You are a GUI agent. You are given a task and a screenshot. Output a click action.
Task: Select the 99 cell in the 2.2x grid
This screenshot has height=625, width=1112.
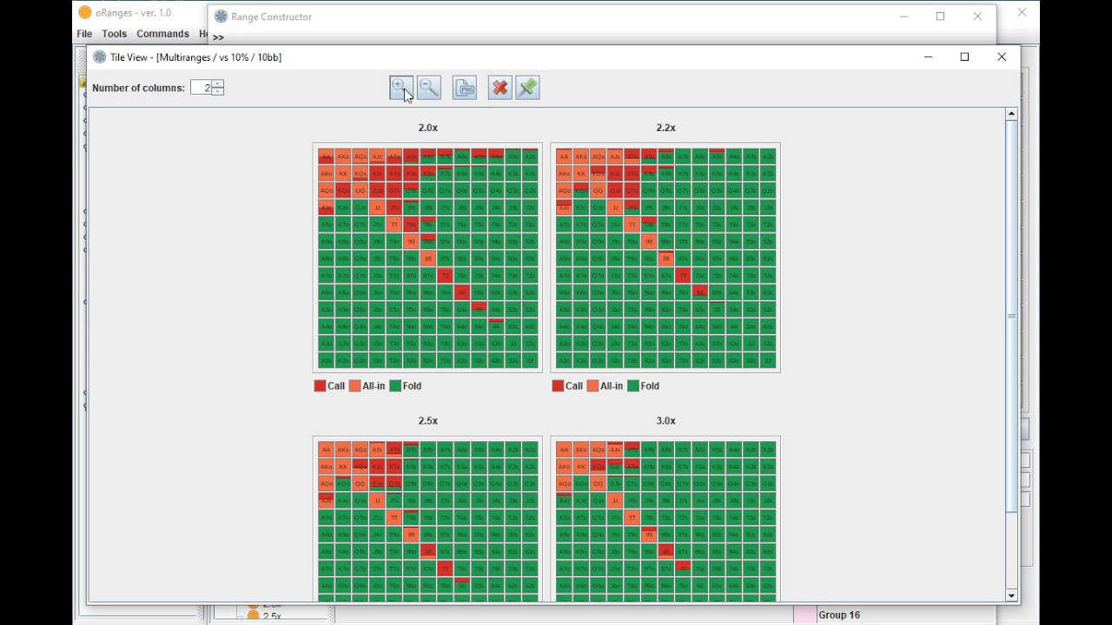(649, 242)
